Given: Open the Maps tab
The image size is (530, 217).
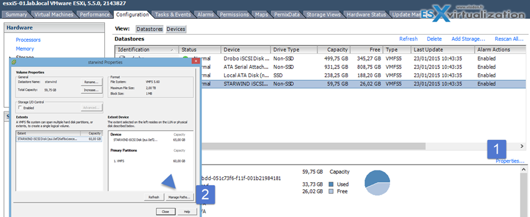Looking at the screenshot, I should click(261, 15).
